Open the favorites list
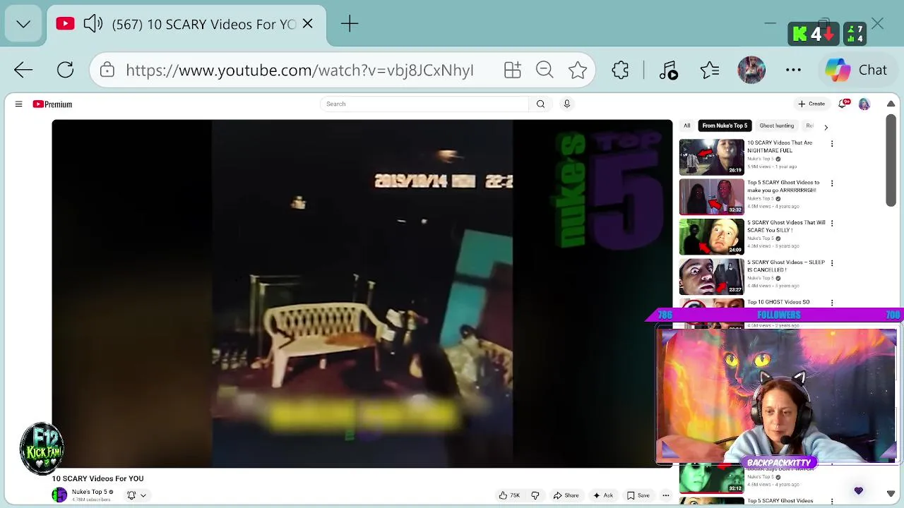904x508 pixels. click(710, 70)
